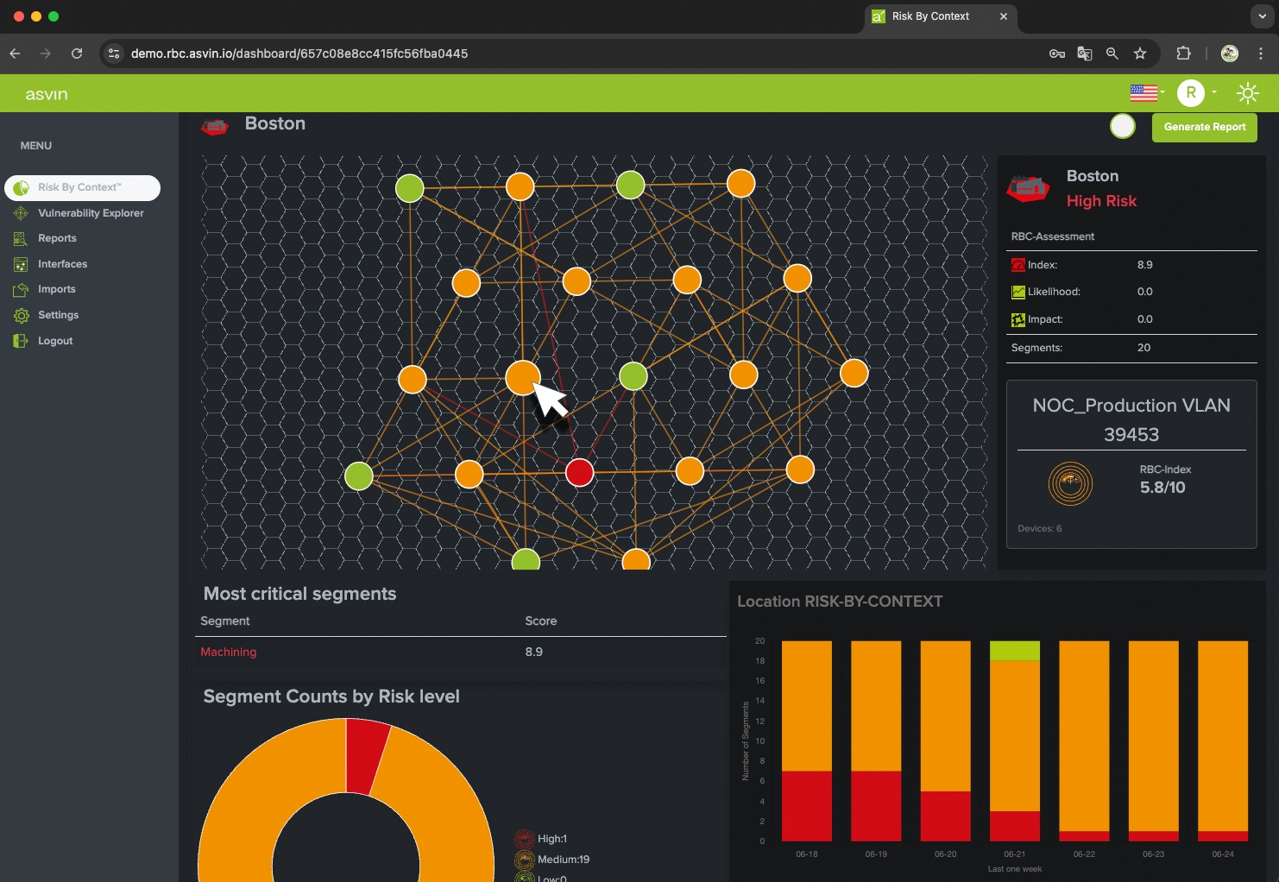The height and width of the screenshot is (882, 1279).
Task: Click the Generate Report button
Action: 1205,127
